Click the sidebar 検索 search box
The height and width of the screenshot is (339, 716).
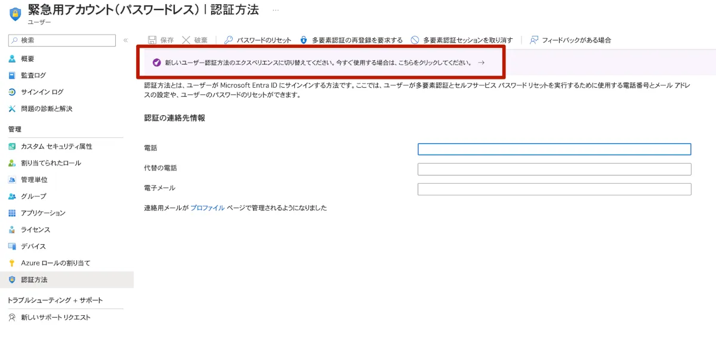(x=61, y=40)
